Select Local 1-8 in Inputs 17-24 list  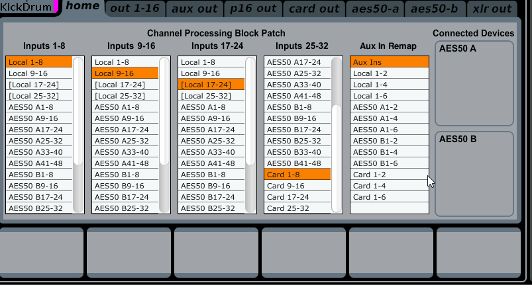211,62
